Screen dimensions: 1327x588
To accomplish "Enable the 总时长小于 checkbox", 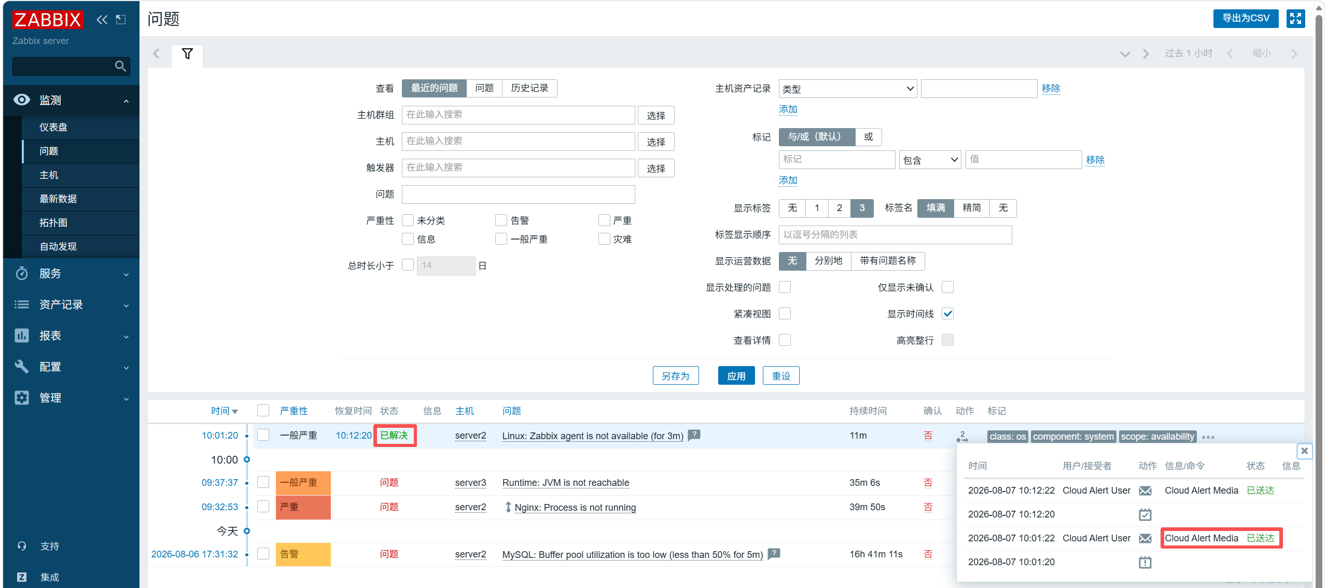I will click(408, 265).
